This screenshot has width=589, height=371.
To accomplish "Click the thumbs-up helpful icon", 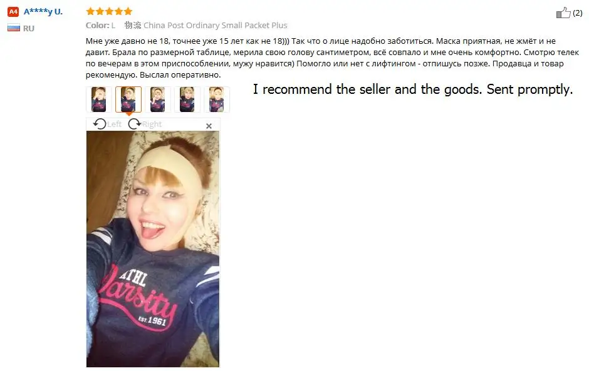I will 563,13.
